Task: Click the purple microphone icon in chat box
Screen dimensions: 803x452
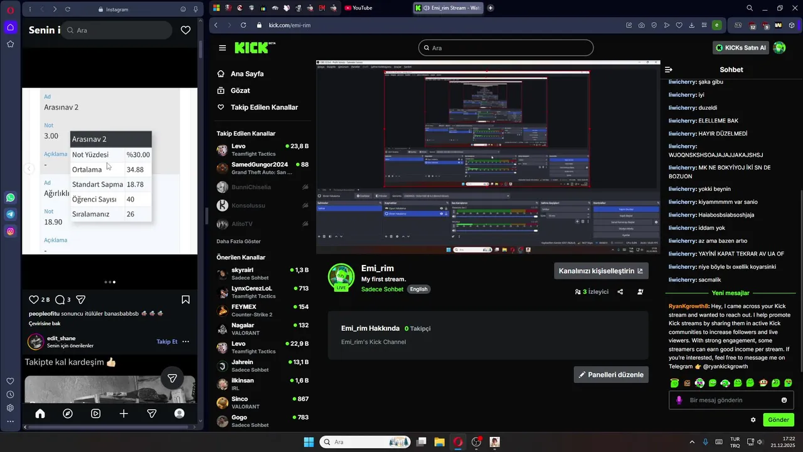Action: (679, 400)
